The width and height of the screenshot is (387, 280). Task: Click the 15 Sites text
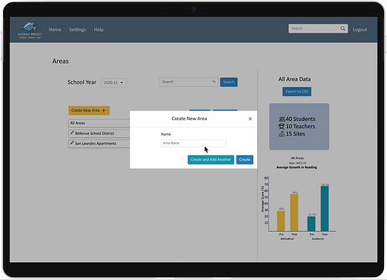tap(295, 134)
